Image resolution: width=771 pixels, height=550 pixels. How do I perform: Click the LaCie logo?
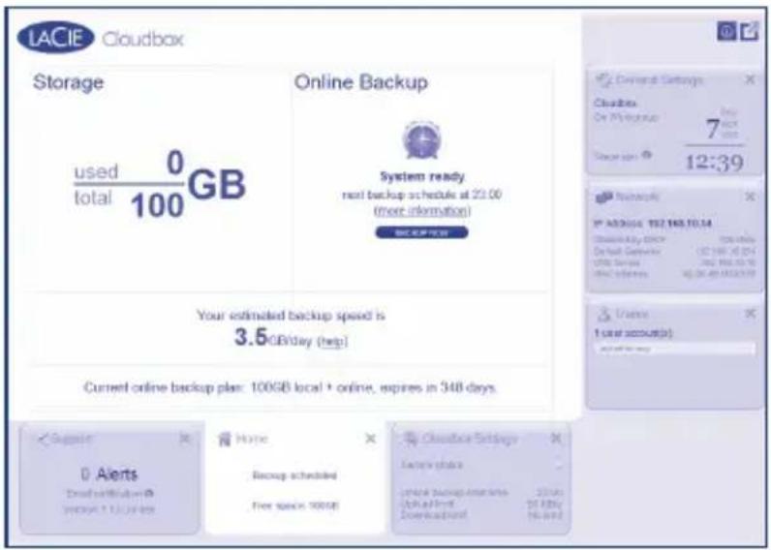pos(55,38)
